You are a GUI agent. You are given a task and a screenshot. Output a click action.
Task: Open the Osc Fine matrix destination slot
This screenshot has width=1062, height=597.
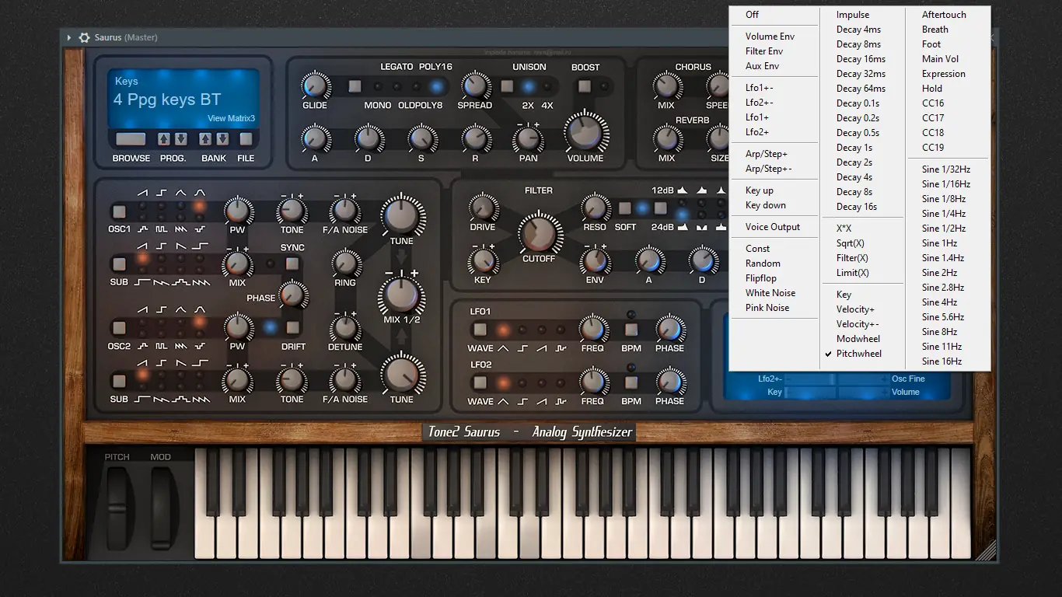[x=908, y=379]
